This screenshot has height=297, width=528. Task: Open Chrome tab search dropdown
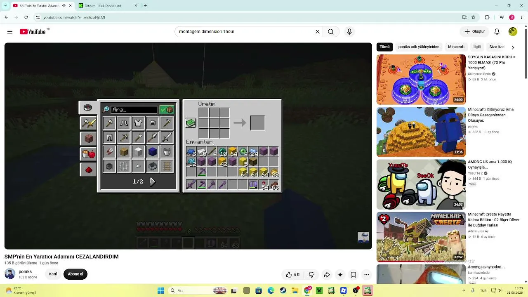[5, 6]
